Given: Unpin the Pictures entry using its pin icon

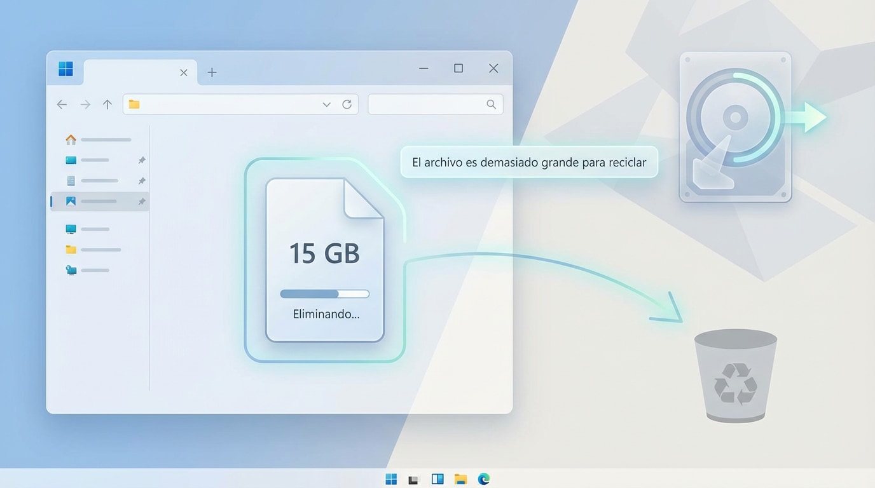Looking at the screenshot, I should pos(142,201).
